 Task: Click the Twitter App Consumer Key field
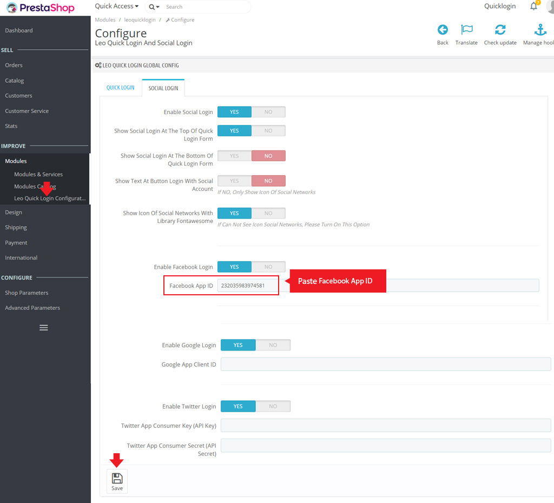coord(386,425)
